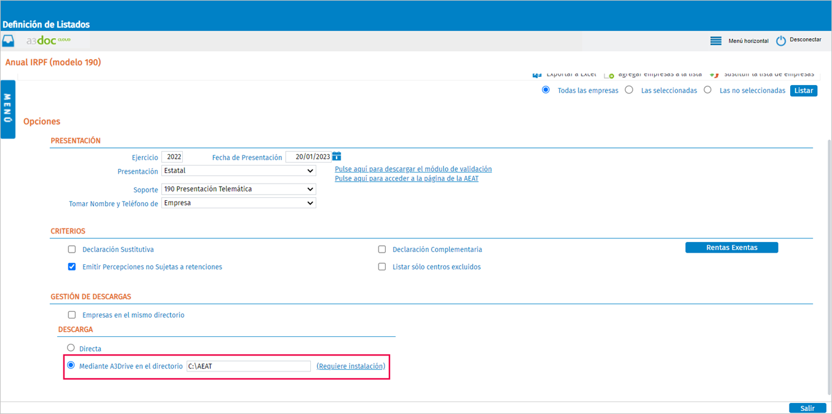Open the Presentación Estatal dropdown
The height and width of the screenshot is (414, 832).
point(239,171)
